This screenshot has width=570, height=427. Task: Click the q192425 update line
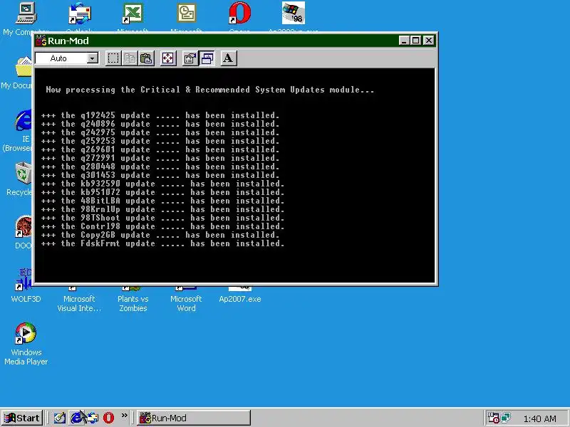(160, 115)
